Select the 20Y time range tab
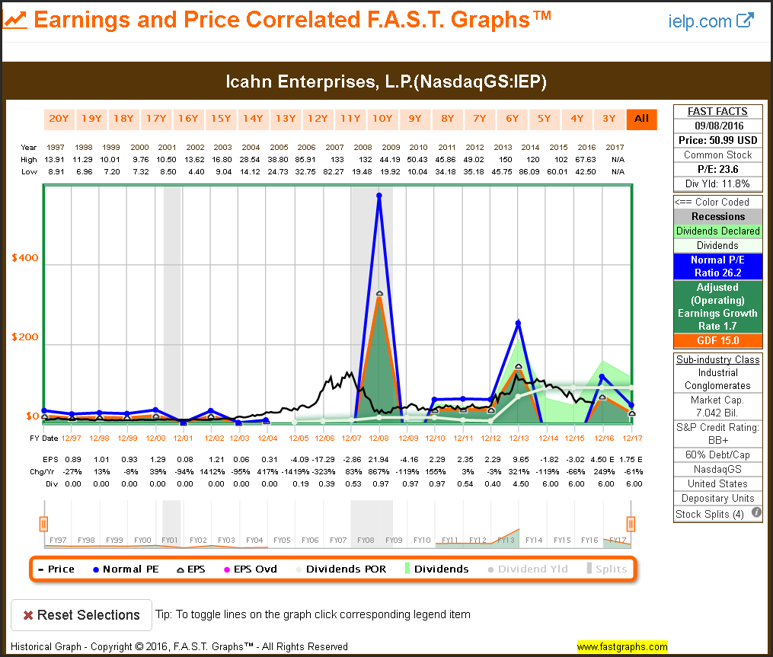This screenshot has height=657, width=773. pos(59,118)
